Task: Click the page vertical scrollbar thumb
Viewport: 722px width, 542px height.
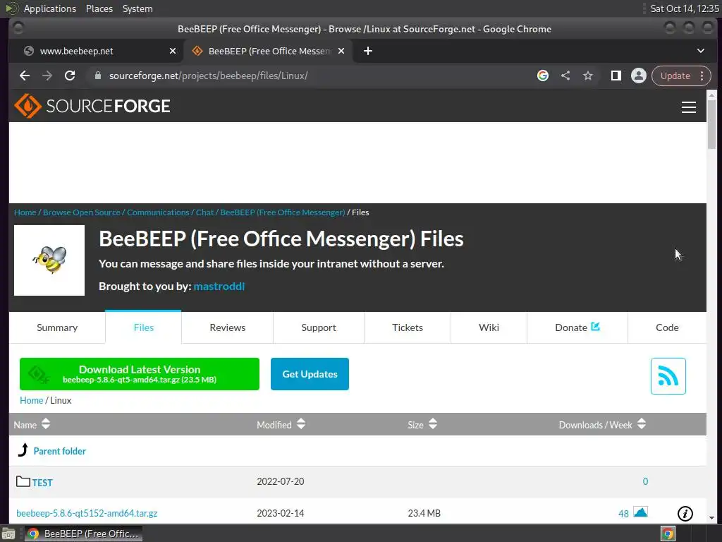Action: (x=711, y=124)
